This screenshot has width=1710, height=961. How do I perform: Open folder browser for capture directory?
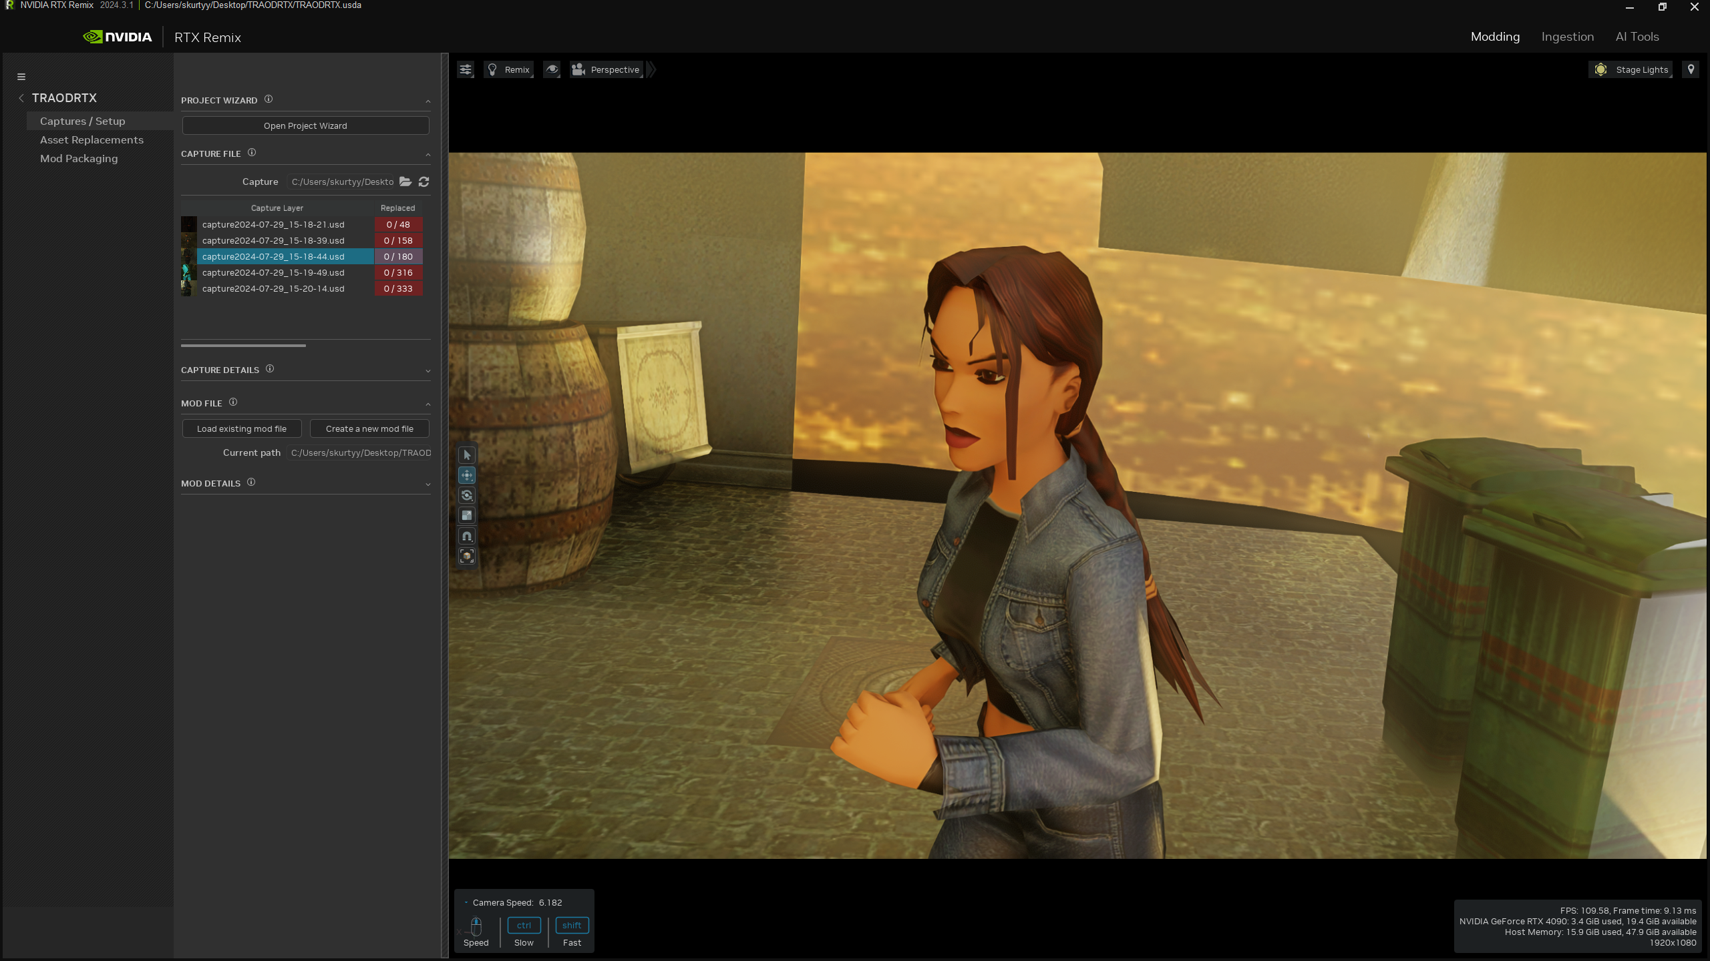click(x=405, y=182)
